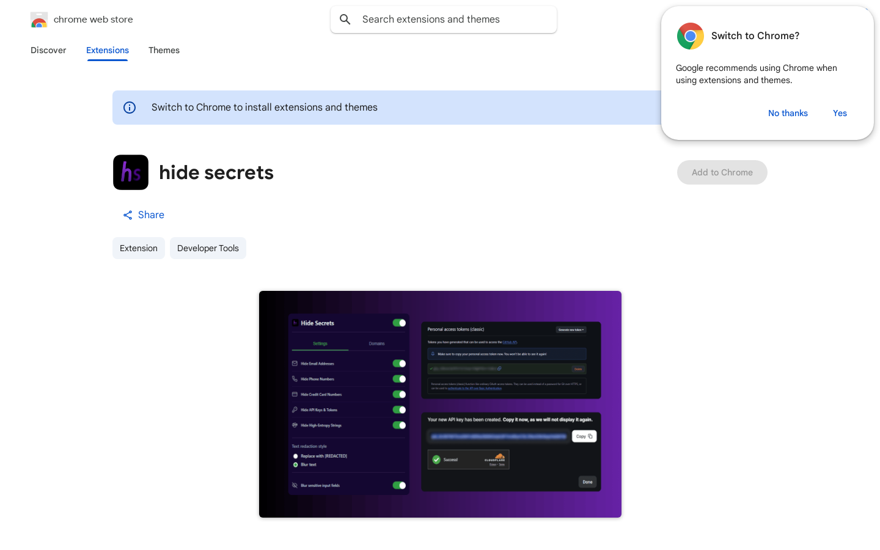Click the 'Switch to Chrome to install extensions and themes' text
The width and height of the screenshot is (880, 550).
click(265, 108)
